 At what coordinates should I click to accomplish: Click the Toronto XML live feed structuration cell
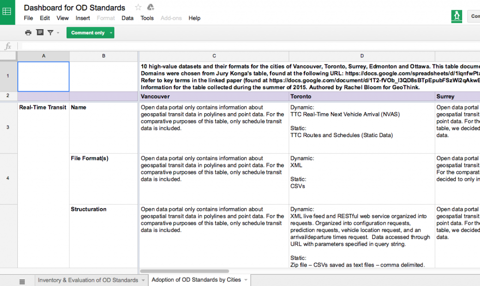[x=362, y=236]
